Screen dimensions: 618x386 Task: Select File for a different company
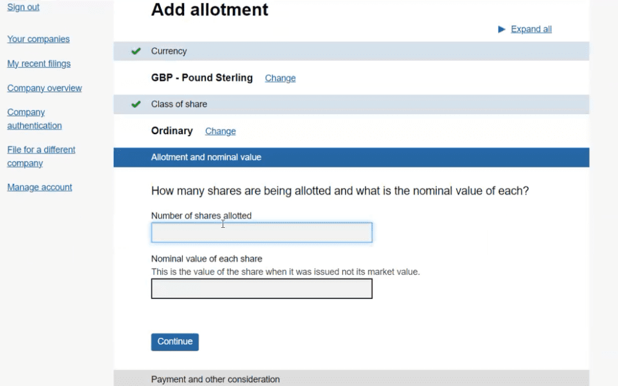click(41, 156)
